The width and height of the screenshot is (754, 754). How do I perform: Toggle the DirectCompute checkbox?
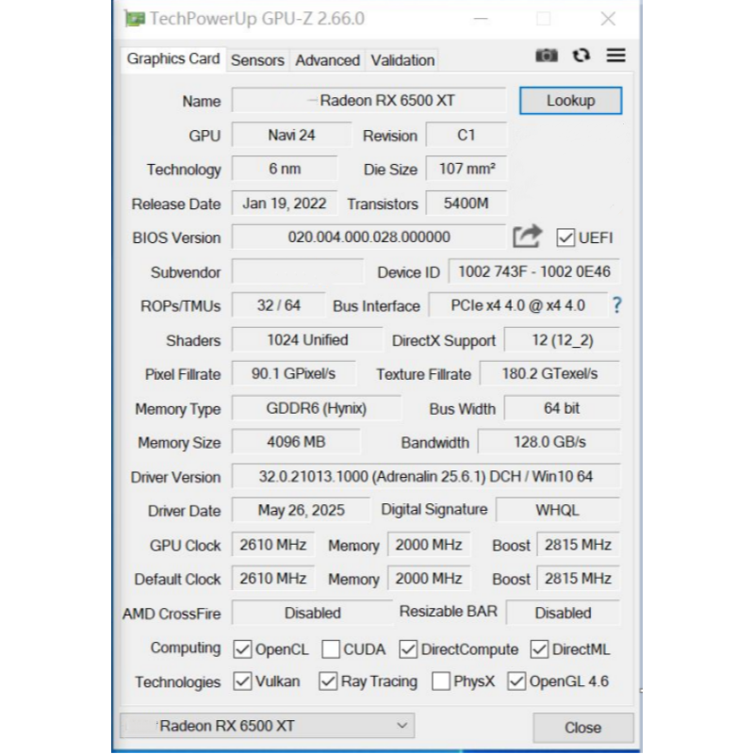[x=408, y=649]
